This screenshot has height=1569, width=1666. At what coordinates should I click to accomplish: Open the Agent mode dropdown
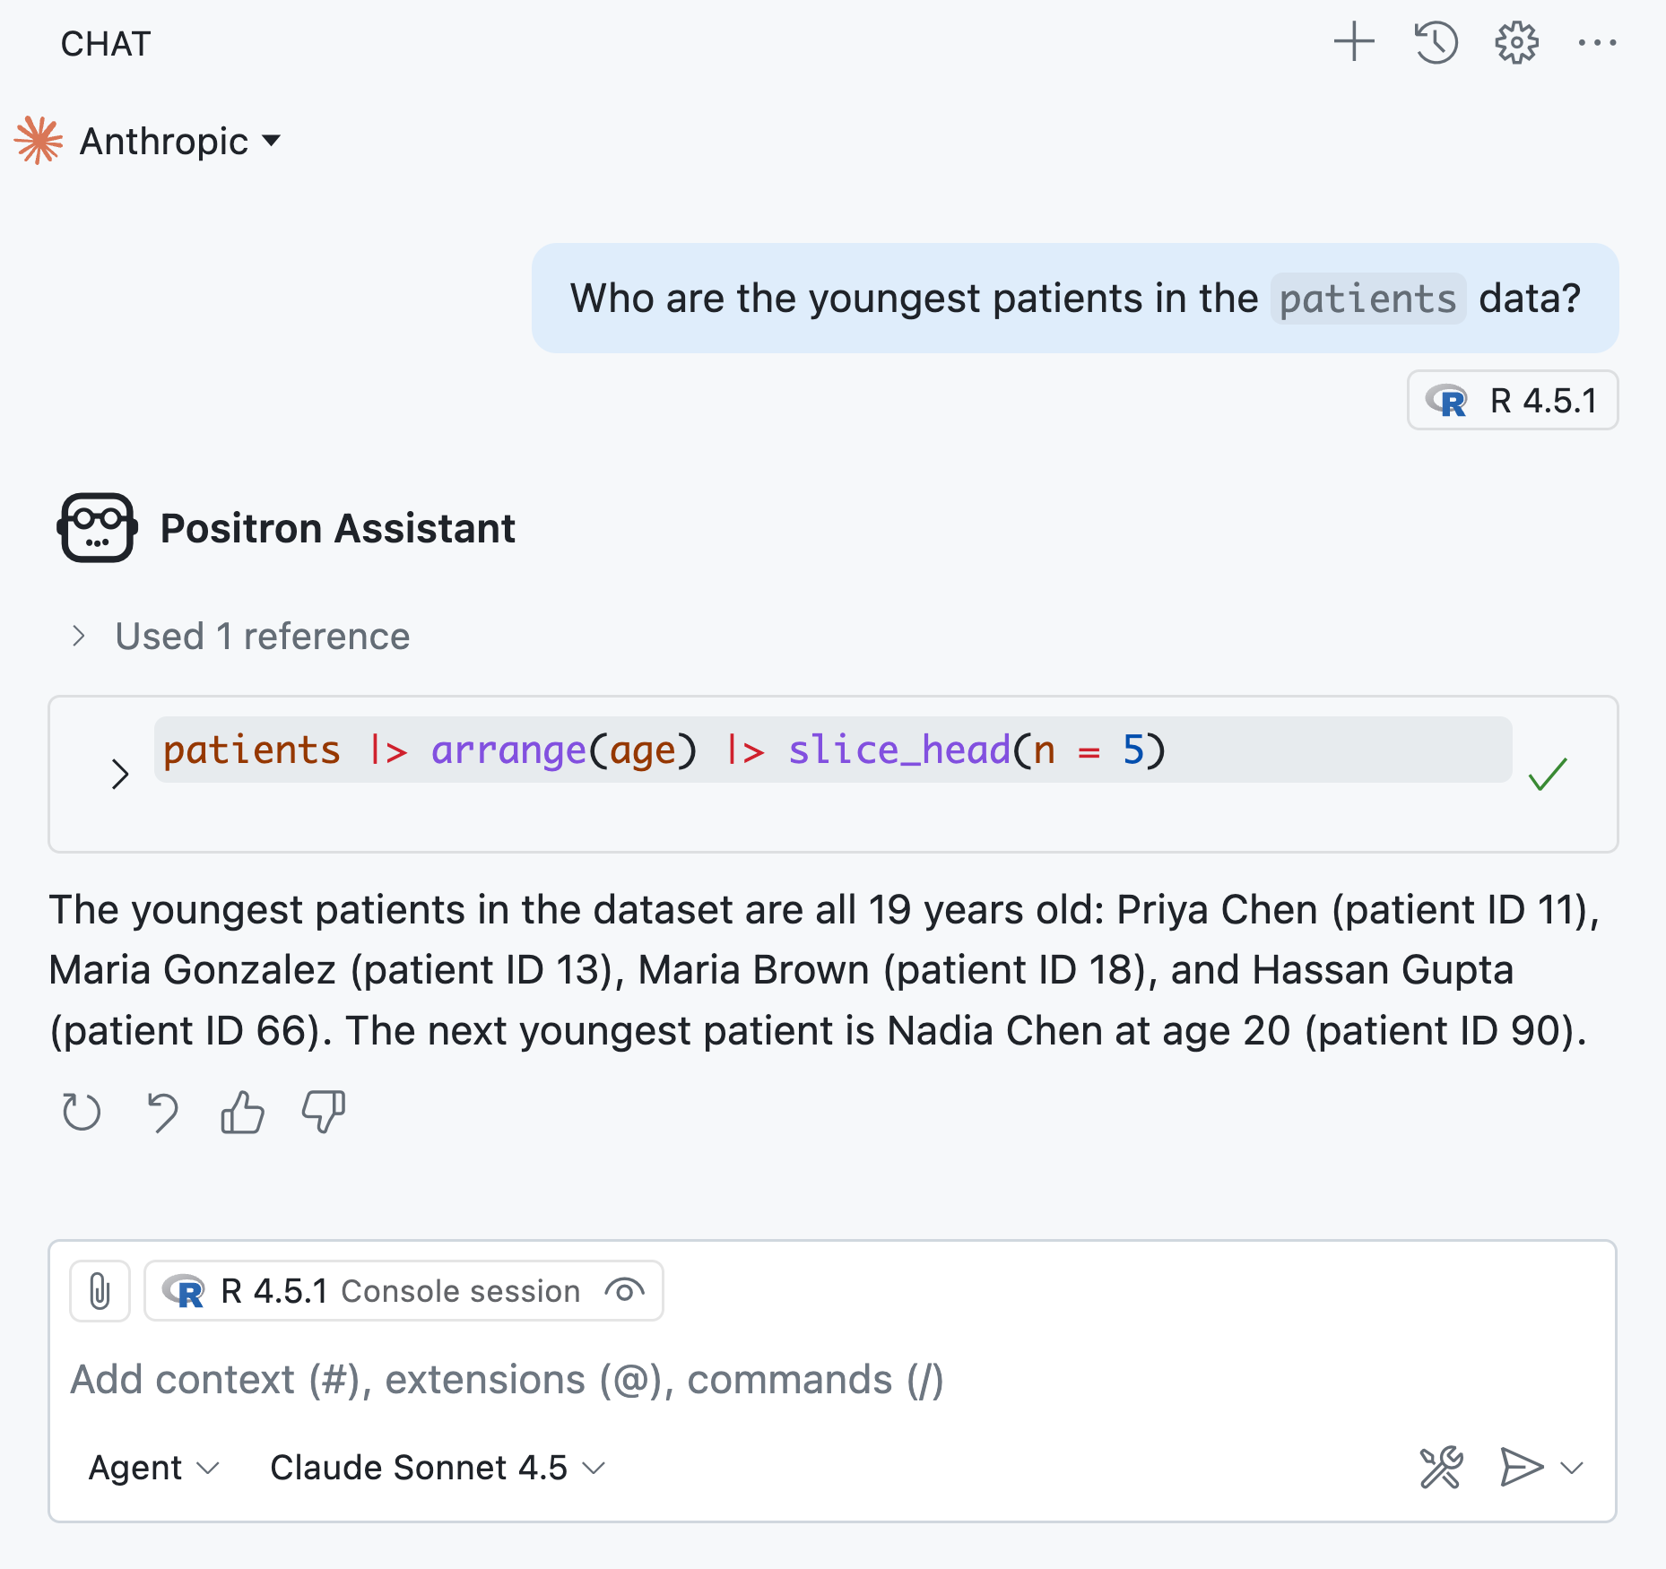[153, 1468]
